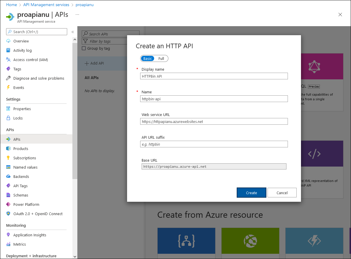Viewport: 351px width, 259px height.
Task: Click the API URL suffix field
Action: tap(214, 144)
